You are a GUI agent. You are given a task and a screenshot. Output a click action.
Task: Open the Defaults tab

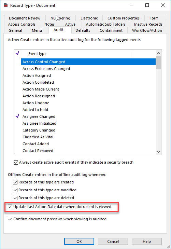coord(83,30)
